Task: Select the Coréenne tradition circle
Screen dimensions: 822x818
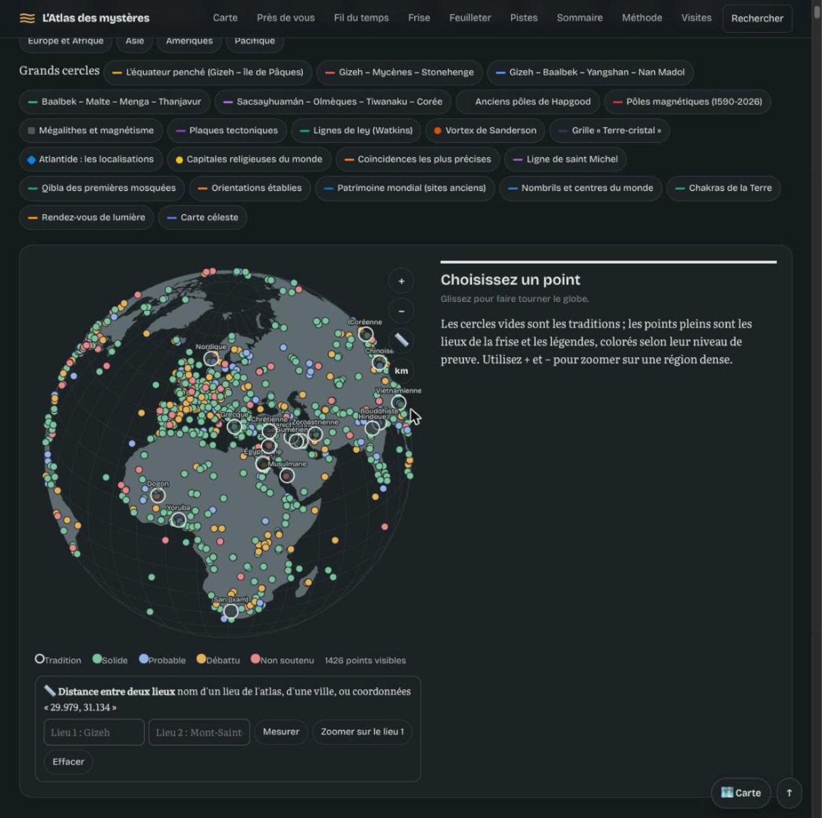Action: (365, 334)
